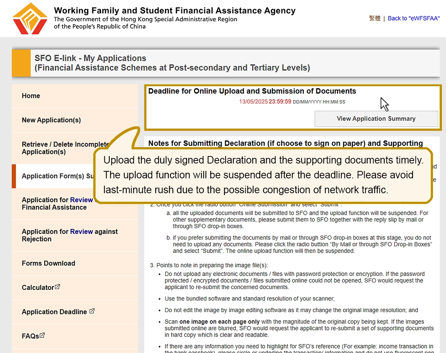The height and width of the screenshot is (353, 446).
Task: Click the external-link icon beside FAQs
Action: [x=42, y=335]
